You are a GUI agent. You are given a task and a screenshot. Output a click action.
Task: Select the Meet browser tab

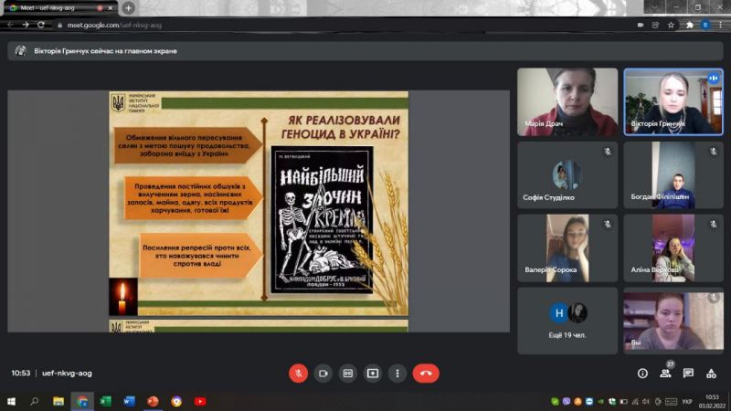pyautogui.click(x=59, y=8)
